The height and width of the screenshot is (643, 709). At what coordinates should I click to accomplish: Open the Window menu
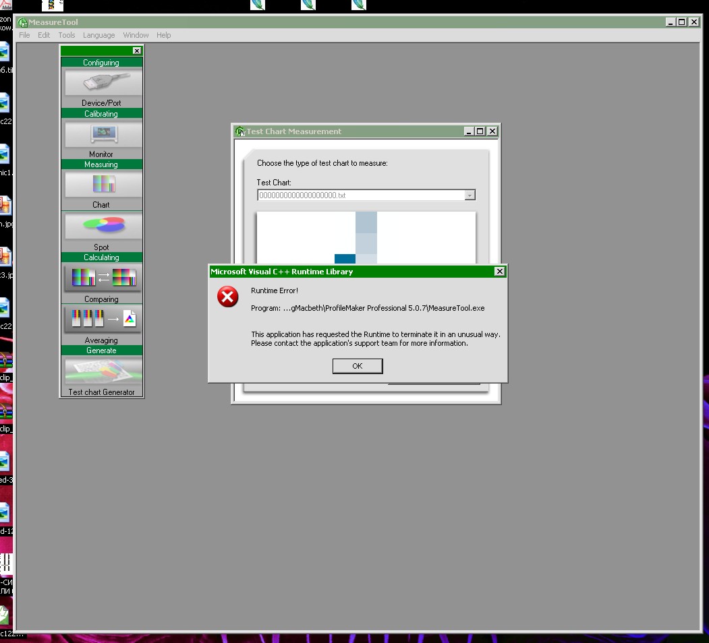pos(136,35)
